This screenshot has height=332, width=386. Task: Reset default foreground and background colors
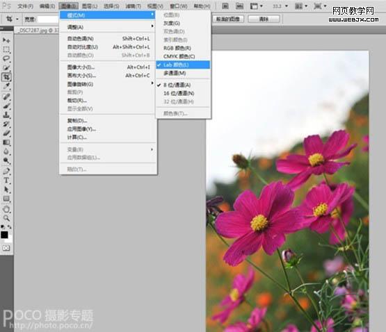click(3, 226)
